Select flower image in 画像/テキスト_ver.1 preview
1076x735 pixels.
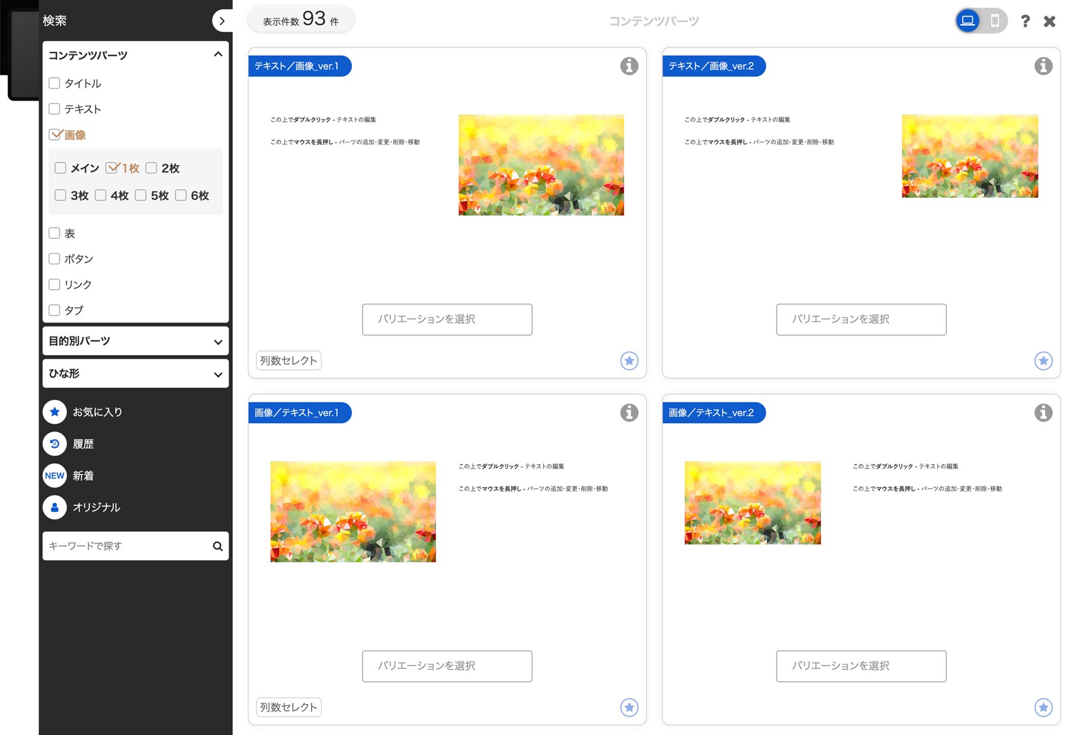pos(353,511)
